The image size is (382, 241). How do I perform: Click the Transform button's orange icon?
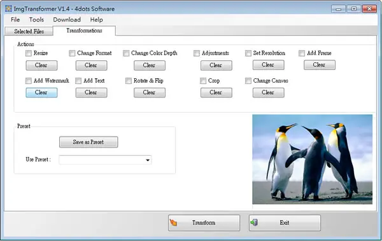click(173, 223)
